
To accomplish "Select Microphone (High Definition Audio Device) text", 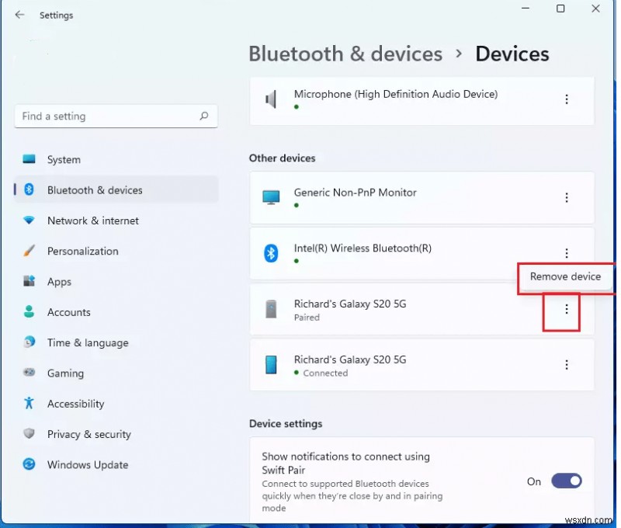I will pos(396,94).
